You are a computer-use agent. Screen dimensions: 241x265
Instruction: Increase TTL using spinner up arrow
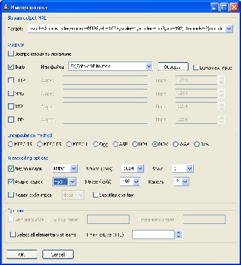pyautogui.click(x=179, y=233)
